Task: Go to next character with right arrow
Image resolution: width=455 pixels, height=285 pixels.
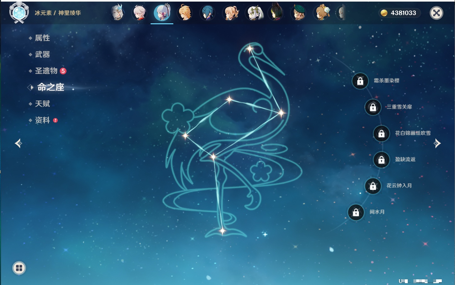Action: click(437, 143)
